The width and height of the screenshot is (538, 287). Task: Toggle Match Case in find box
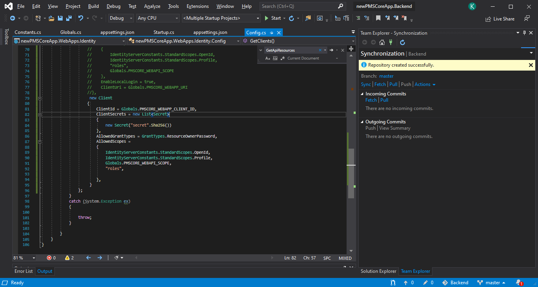tap(268, 58)
